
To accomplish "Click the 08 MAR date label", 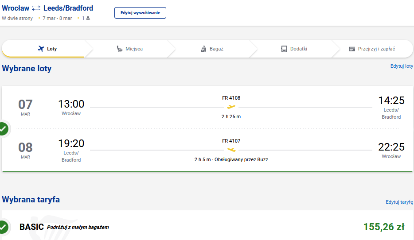I will point(25,150).
